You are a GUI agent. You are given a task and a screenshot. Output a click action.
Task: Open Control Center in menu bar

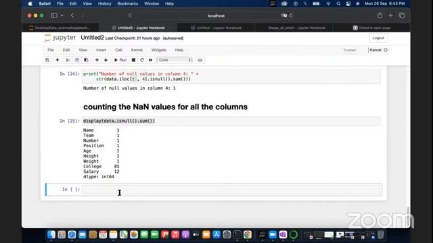348,3
